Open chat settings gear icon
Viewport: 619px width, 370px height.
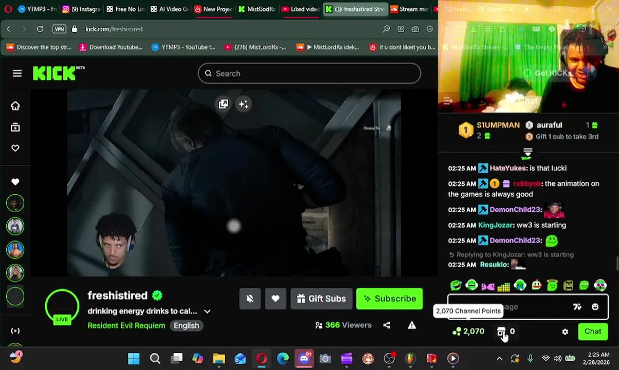(565, 332)
